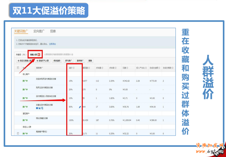
Task: Click the help icon next to 溢价 header
Action: click(x=74, y=68)
